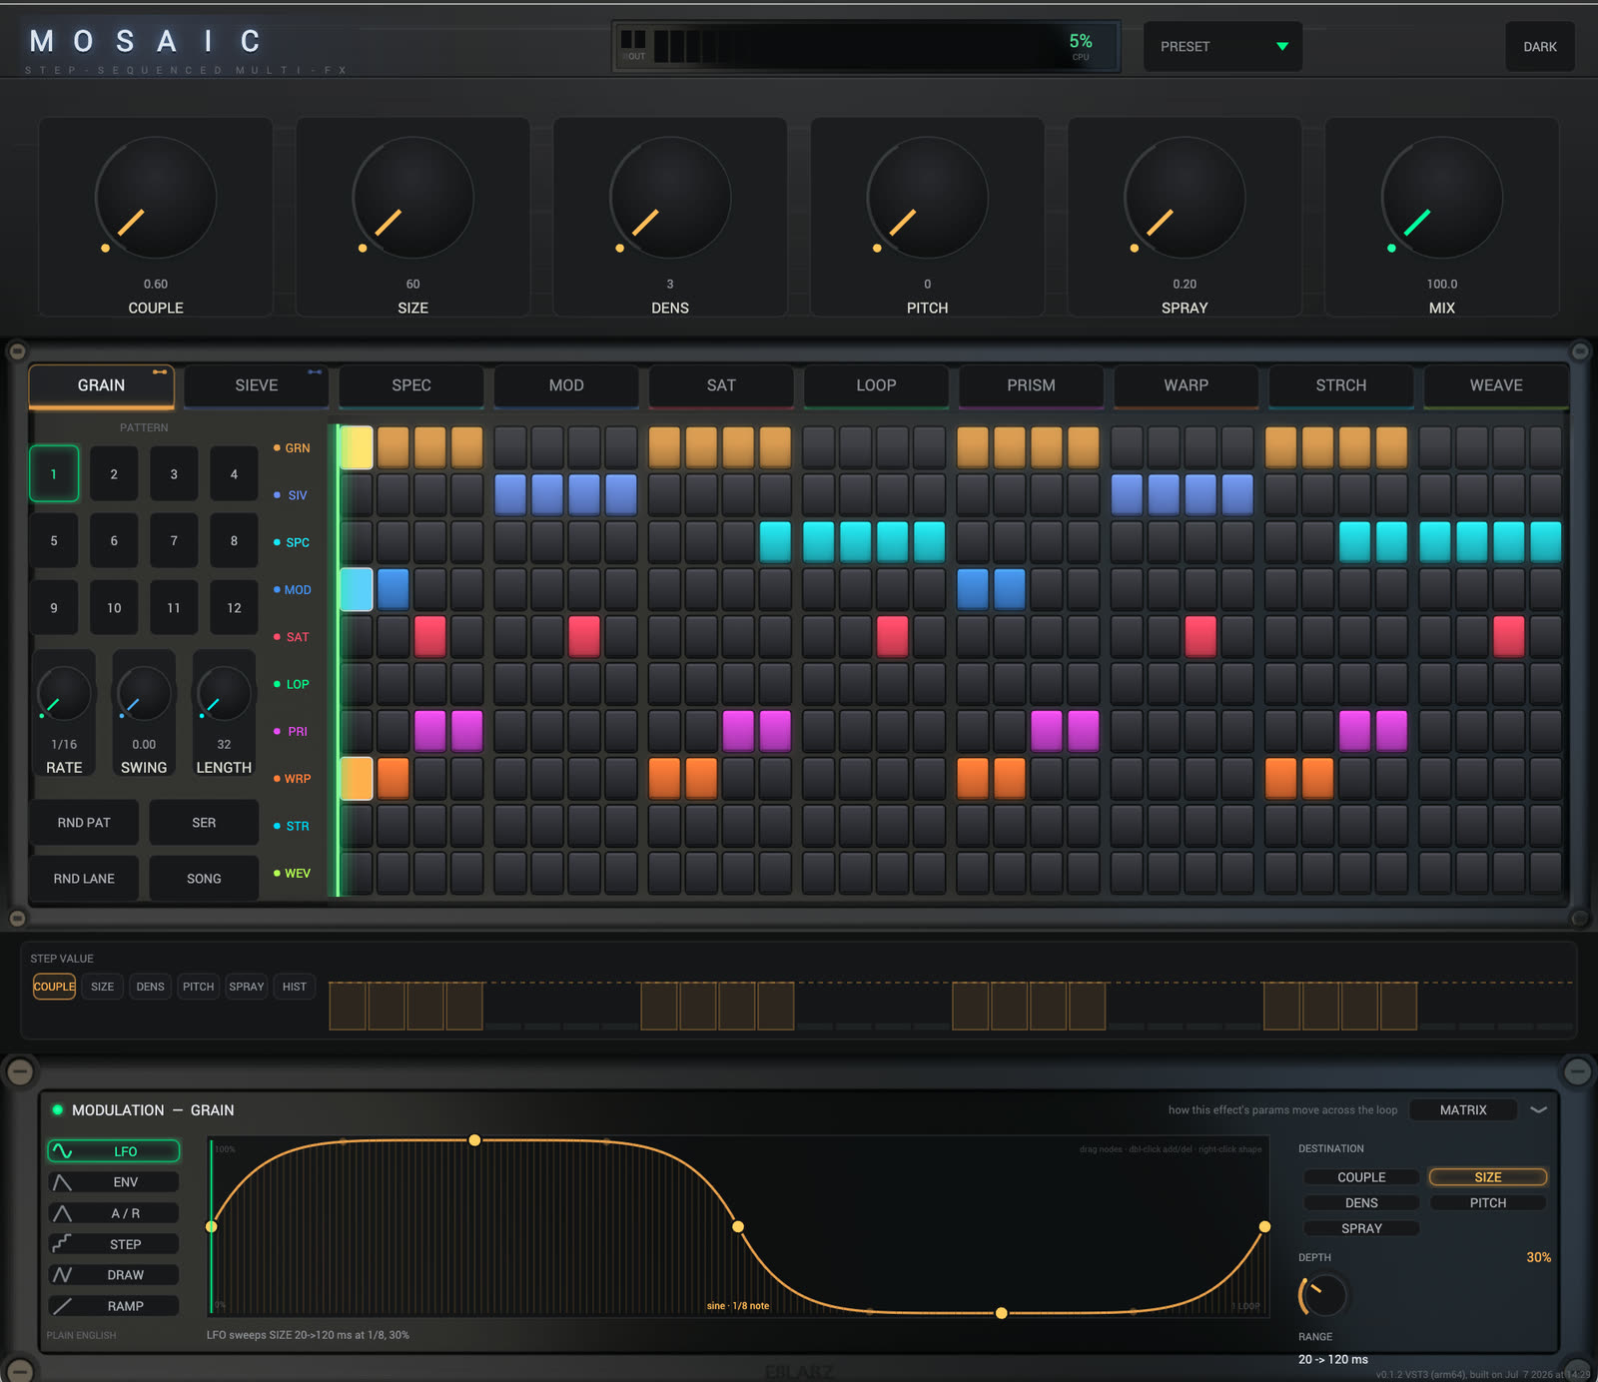
Task: Click the SWING knob
Action: pyautogui.click(x=144, y=693)
